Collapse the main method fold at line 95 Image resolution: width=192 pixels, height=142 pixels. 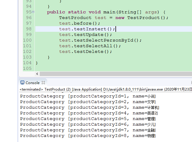[33, 12]
